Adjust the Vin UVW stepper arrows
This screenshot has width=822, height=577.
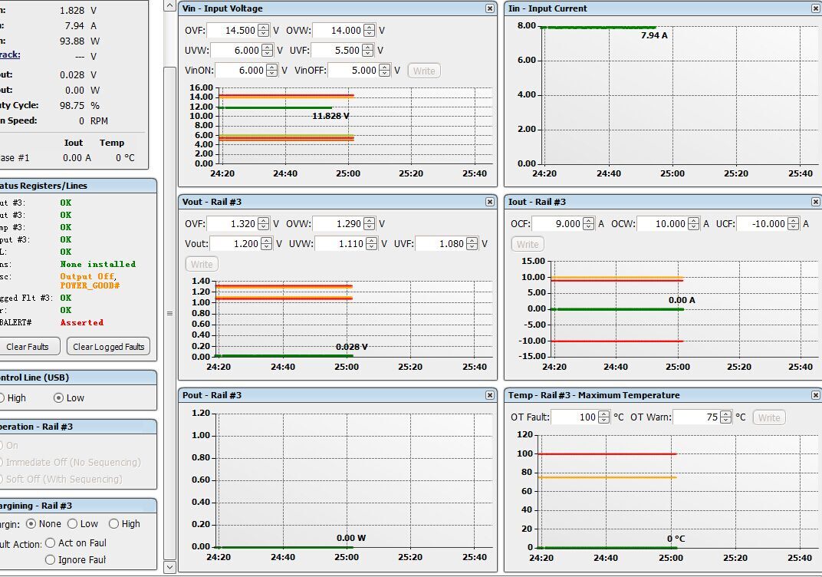coord(267,51)
